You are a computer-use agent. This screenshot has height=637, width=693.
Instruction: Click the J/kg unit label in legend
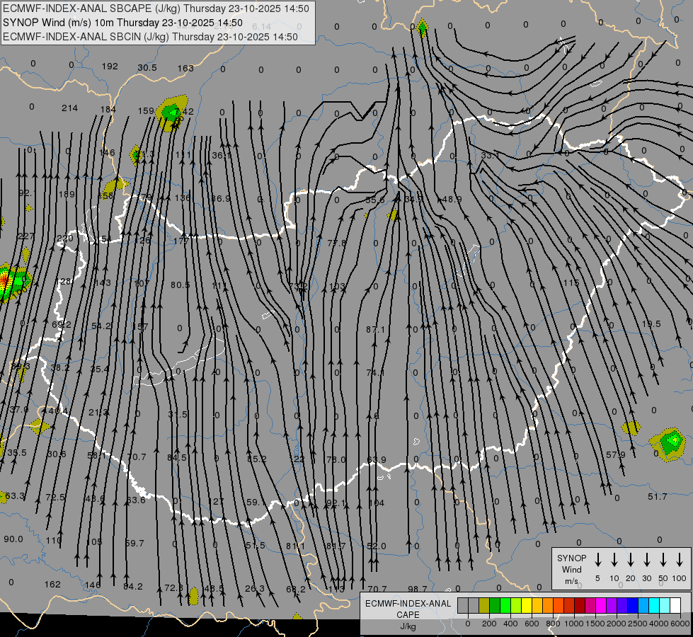(408, 626)
